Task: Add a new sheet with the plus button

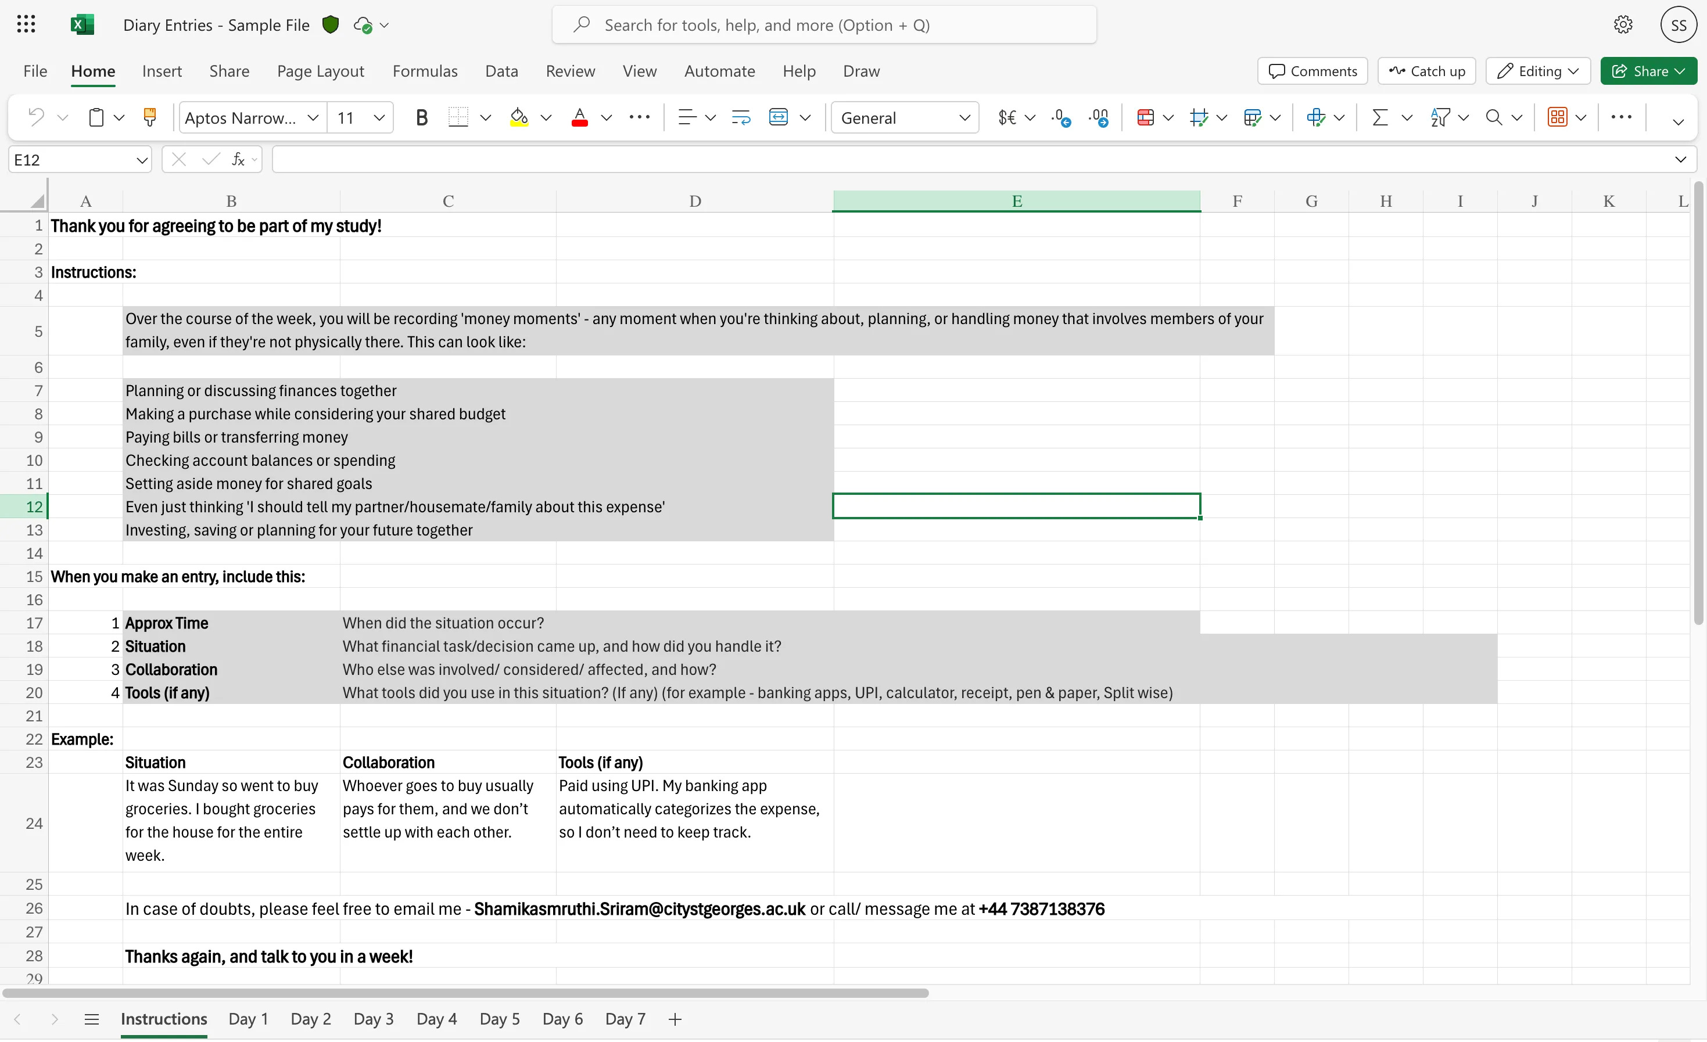Action: pos(675,1018)
